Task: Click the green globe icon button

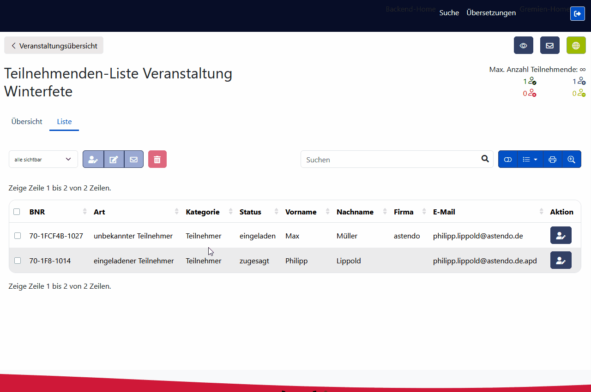Action: pyautogui.click(x=576, y=45)
